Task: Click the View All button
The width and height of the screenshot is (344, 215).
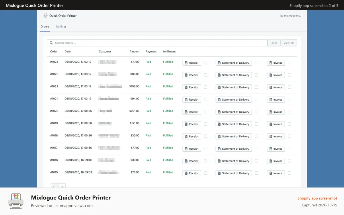Action: [x=289, y=43]
